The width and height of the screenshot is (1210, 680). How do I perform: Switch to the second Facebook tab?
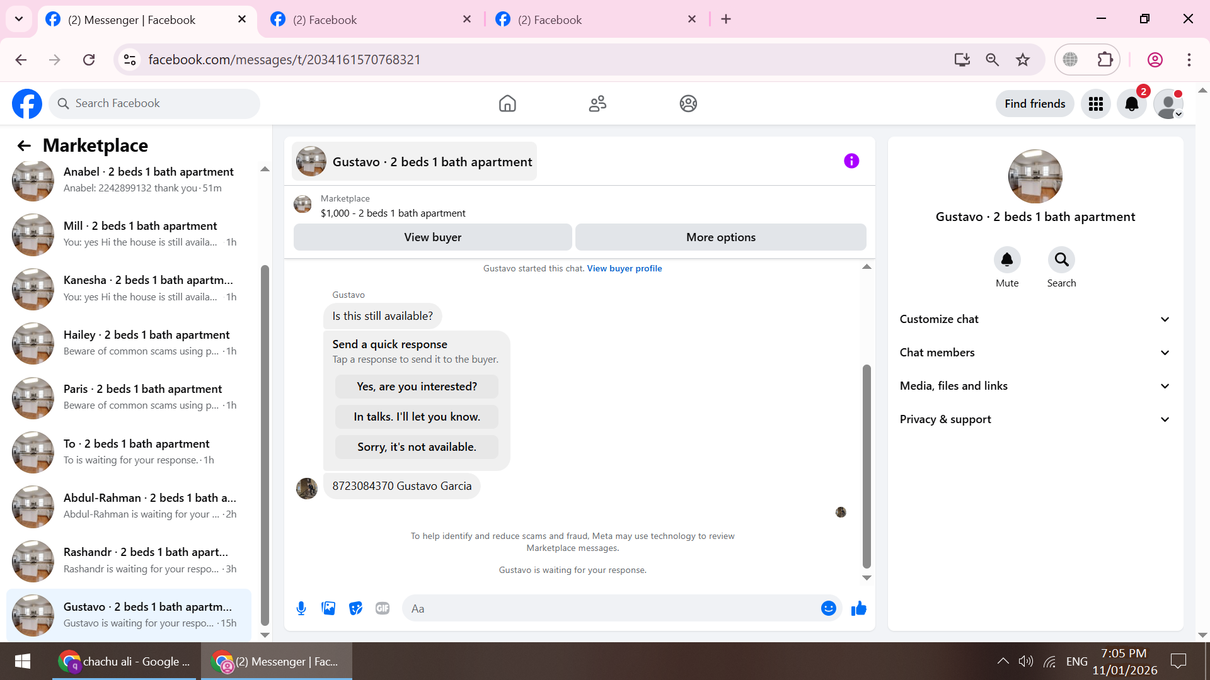coord(371,20)
